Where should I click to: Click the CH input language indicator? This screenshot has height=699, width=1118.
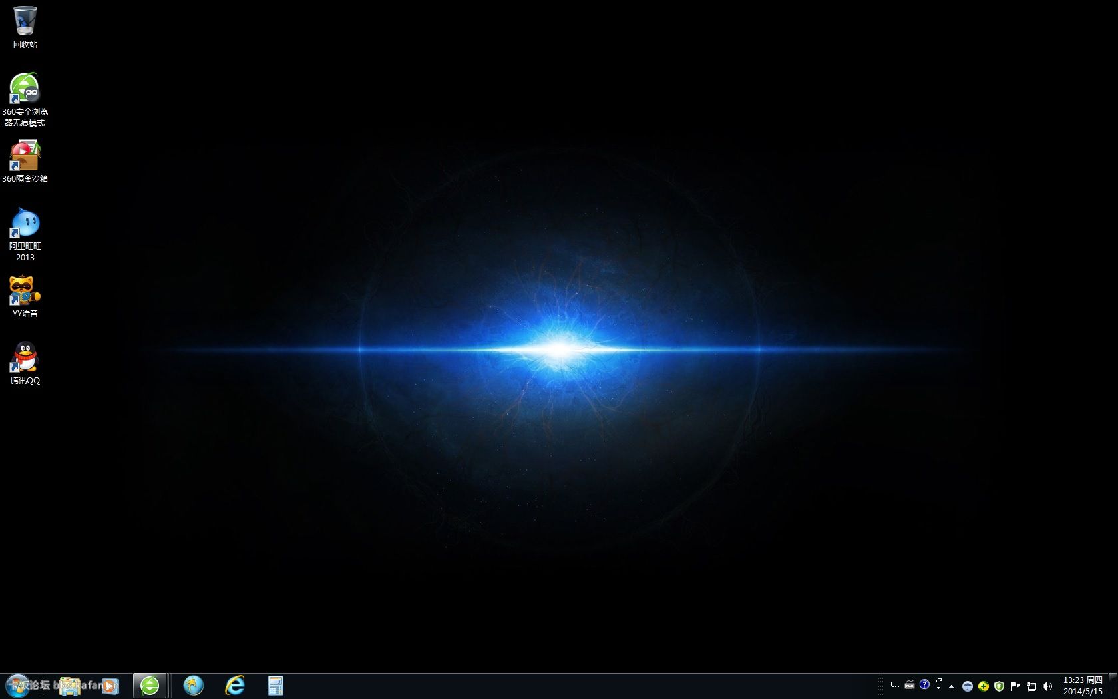894,684
